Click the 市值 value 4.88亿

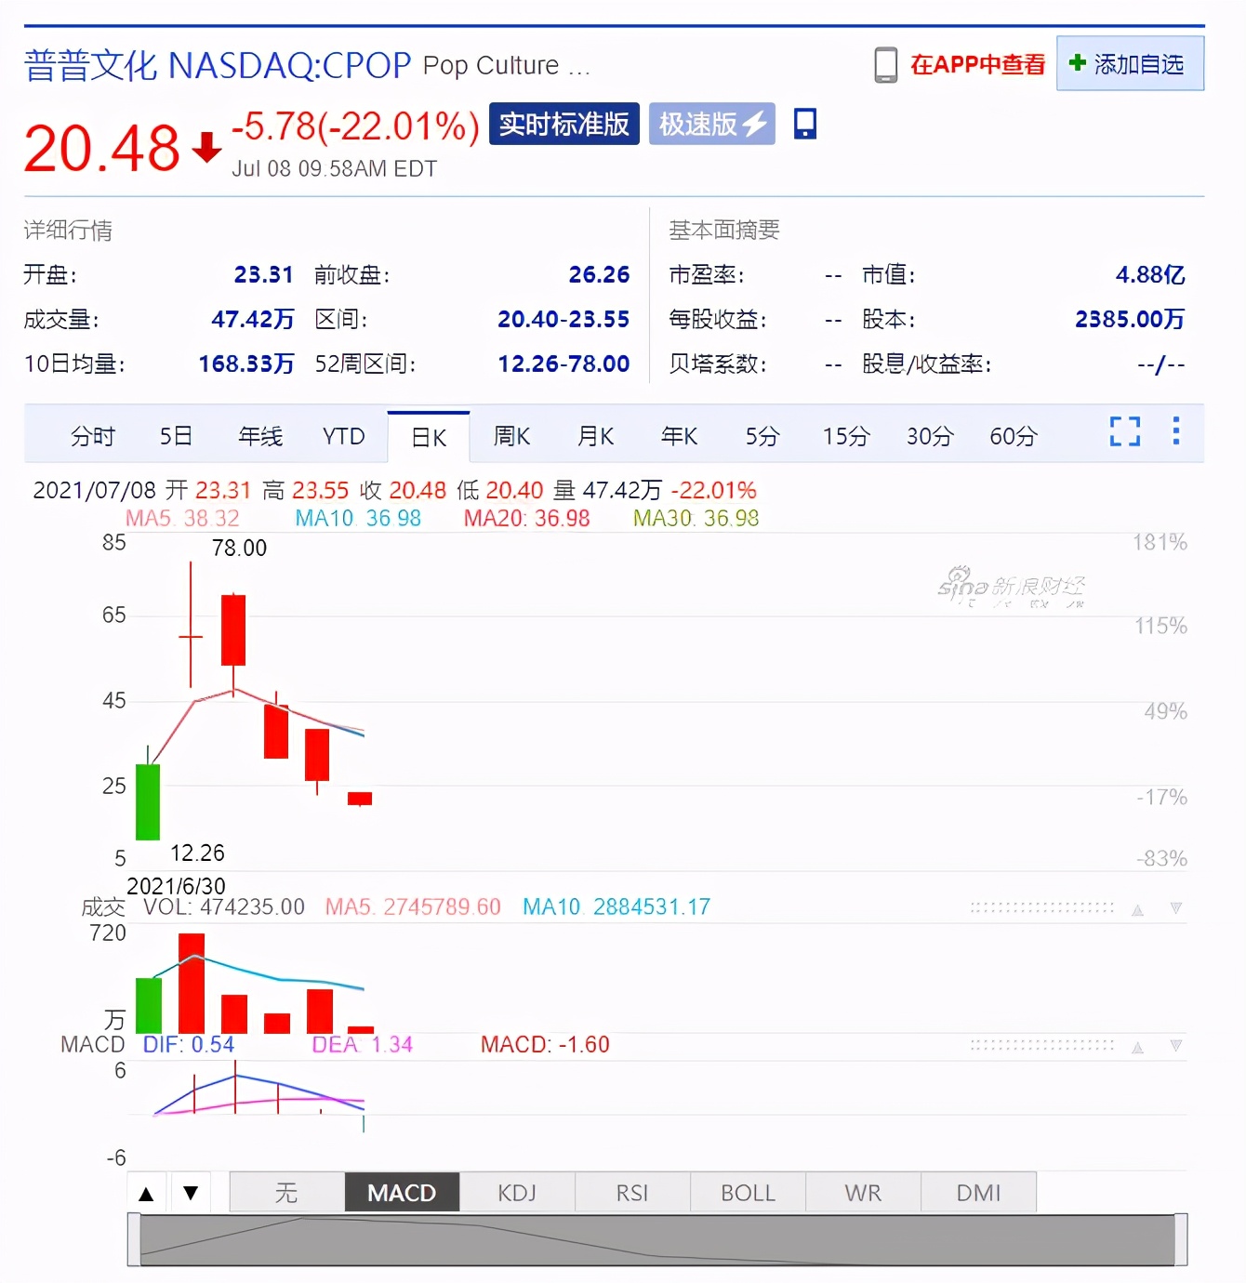pos(1150,274)
